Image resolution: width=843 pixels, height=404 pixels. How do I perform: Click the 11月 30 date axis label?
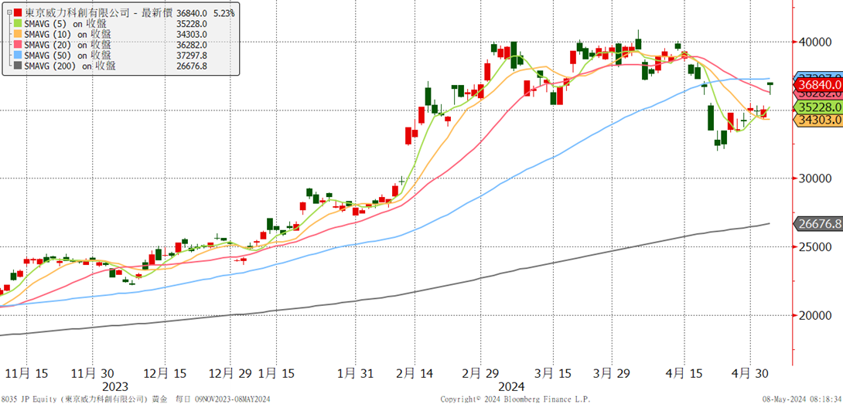point(93,373)
